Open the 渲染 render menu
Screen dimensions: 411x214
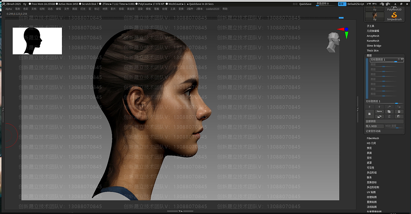pos(140,9)
